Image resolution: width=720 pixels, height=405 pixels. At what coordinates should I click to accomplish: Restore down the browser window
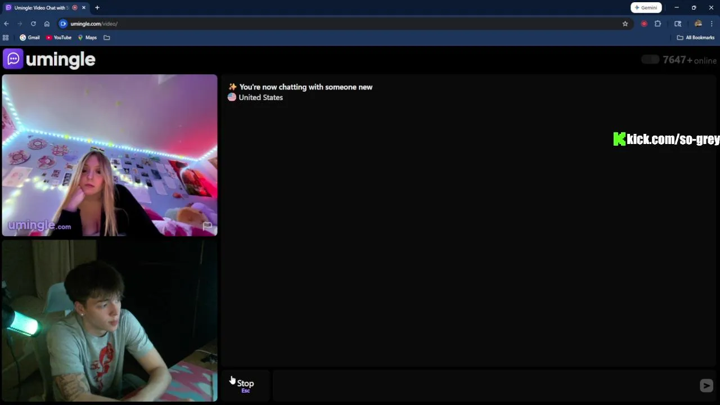[694, 8]
